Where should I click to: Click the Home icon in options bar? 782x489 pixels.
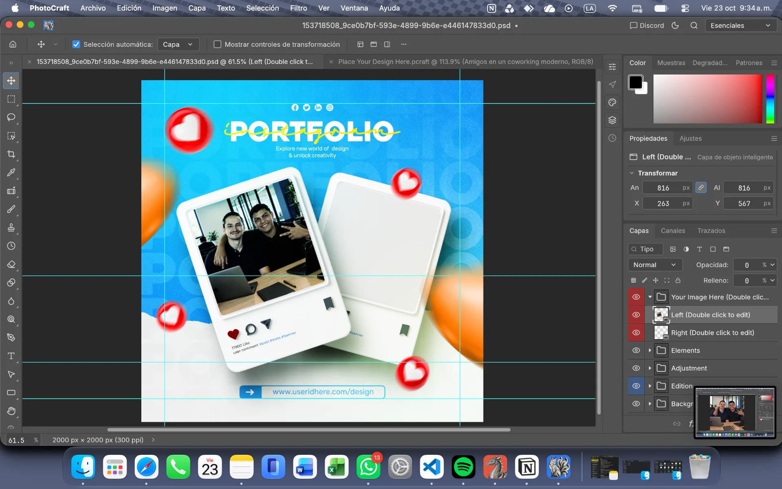(x=13, y=44)
